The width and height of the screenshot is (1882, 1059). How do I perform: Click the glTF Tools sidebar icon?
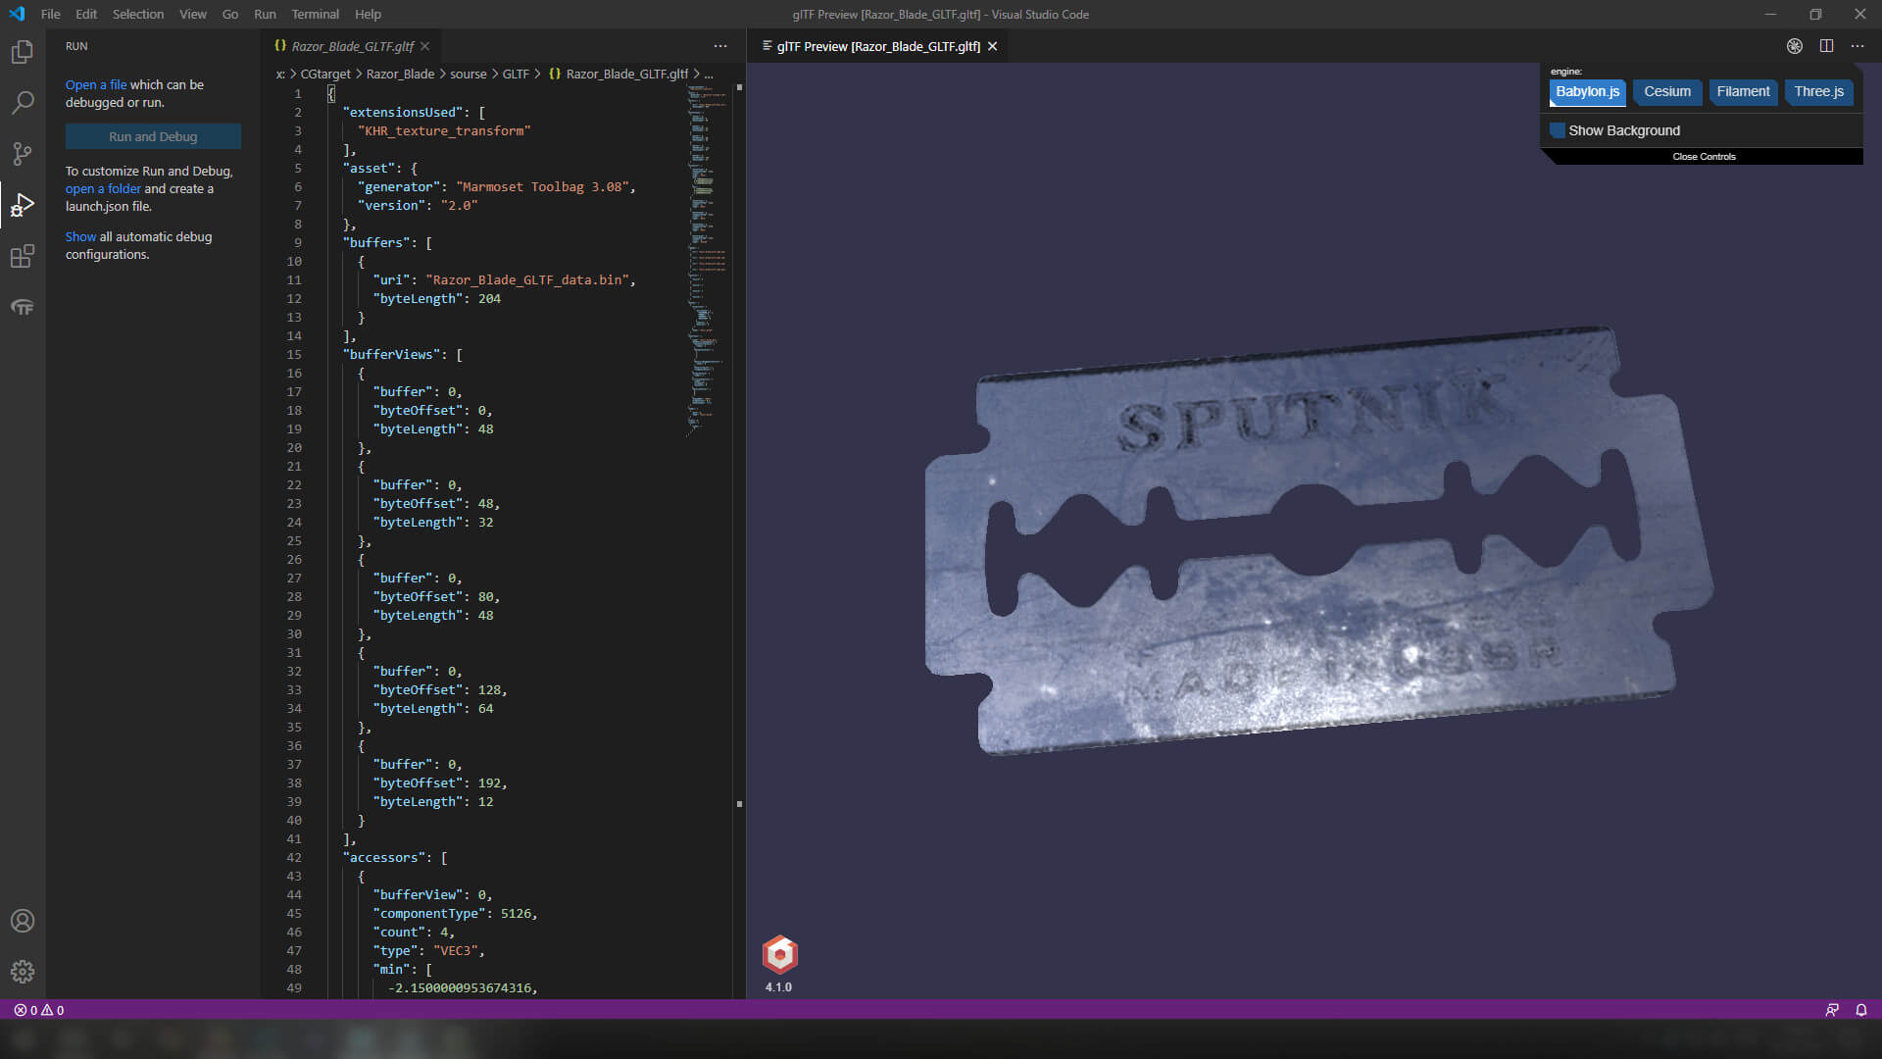(22, 307)
